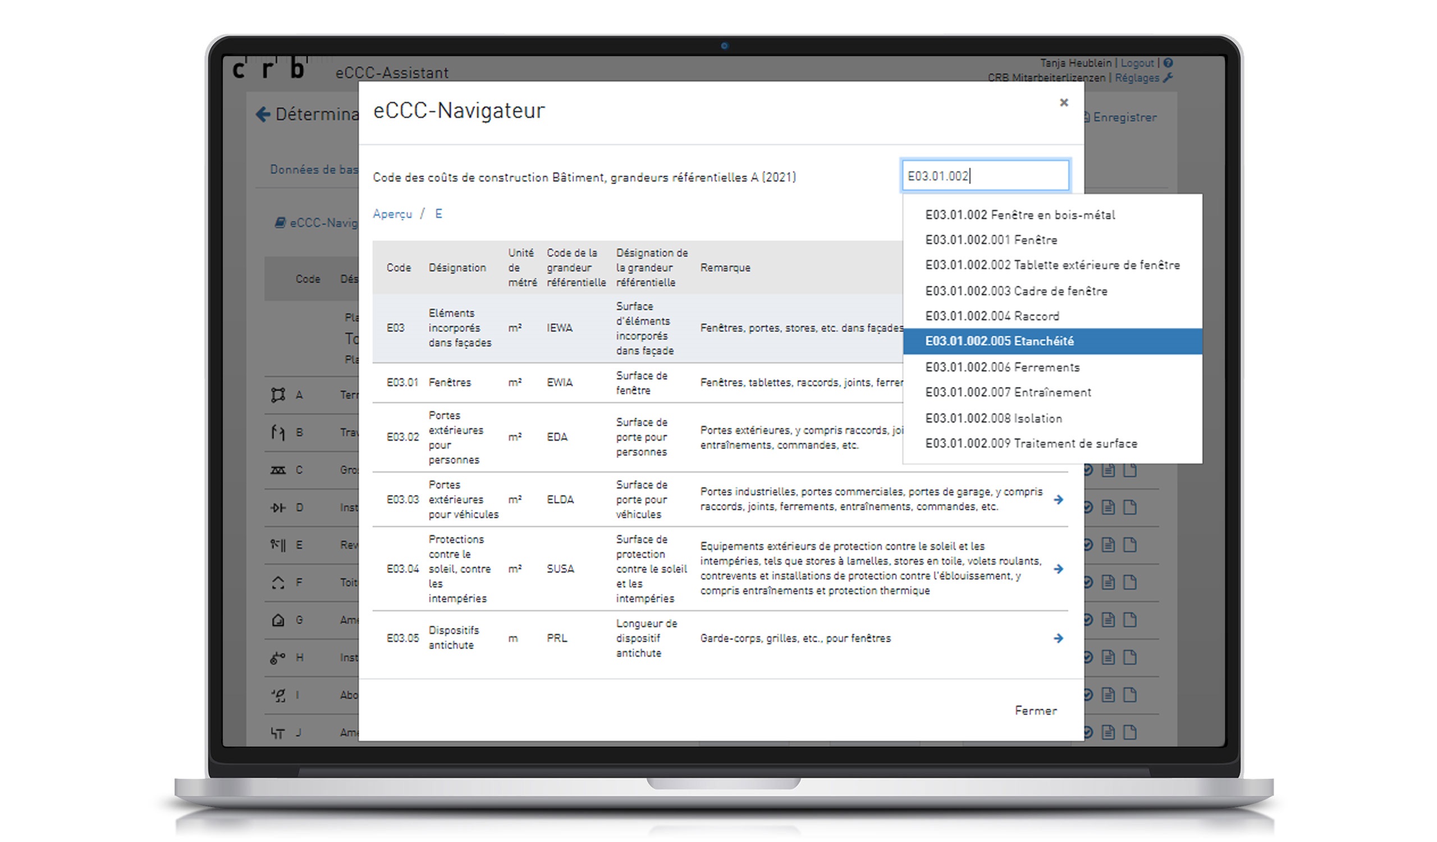Image resolution: width=1437 pixels, height=842 pixels.
Task: Click the EWIA reference code cell
Action: point(560,383)
